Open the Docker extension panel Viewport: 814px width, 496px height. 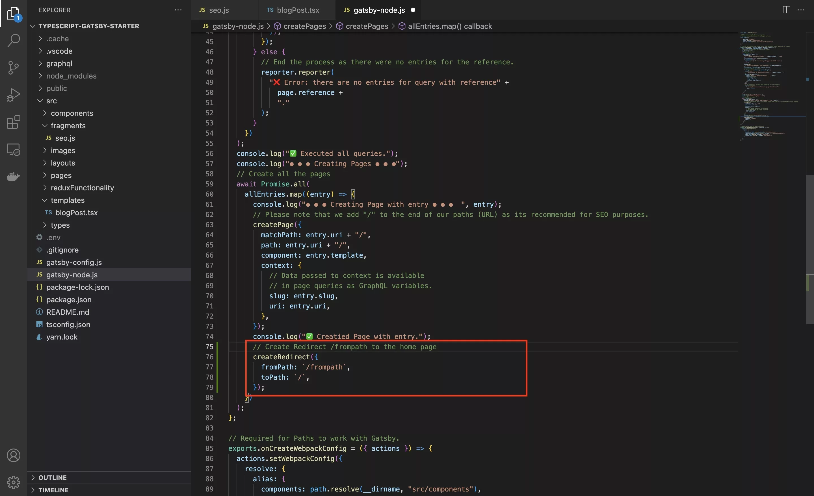[x=14, y=176]
